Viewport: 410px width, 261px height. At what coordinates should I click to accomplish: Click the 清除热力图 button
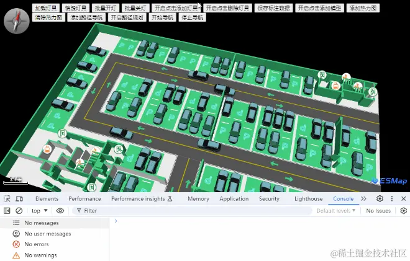coord(48,17)
